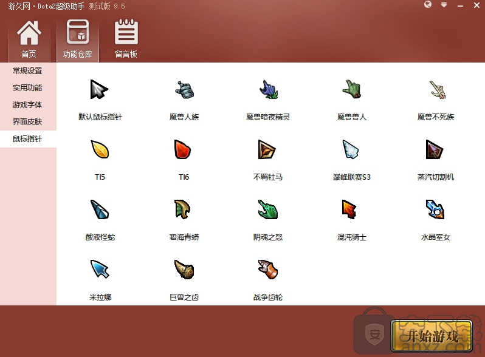485x357 pixels.
Task: Close the Dota2超级助手 window
Action: [x=476, y=5]
